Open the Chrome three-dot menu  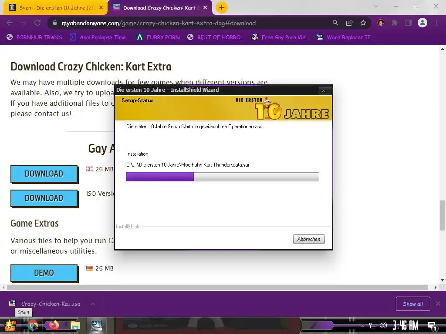[x=436, y=23]
